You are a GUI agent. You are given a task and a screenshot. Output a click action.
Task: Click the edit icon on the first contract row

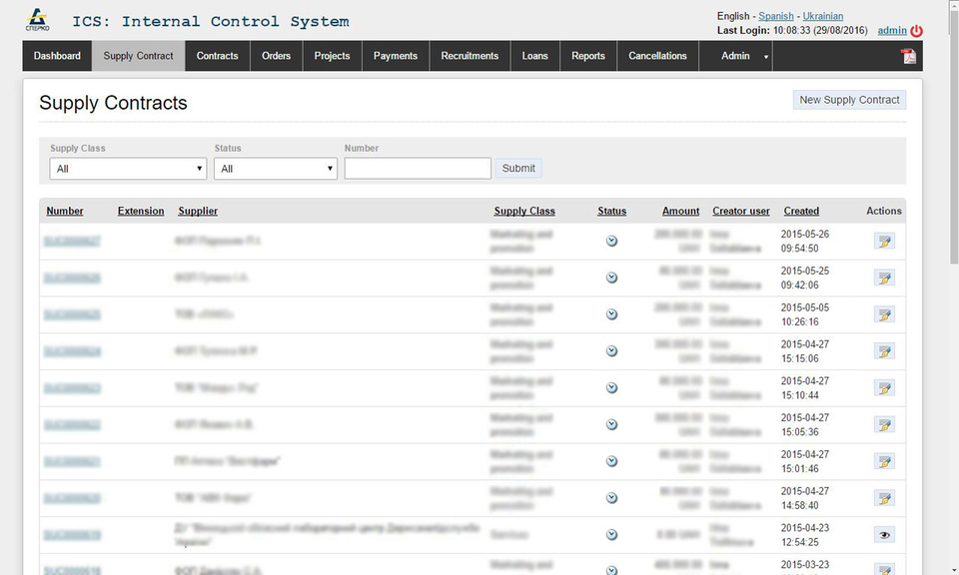[884, 241]
